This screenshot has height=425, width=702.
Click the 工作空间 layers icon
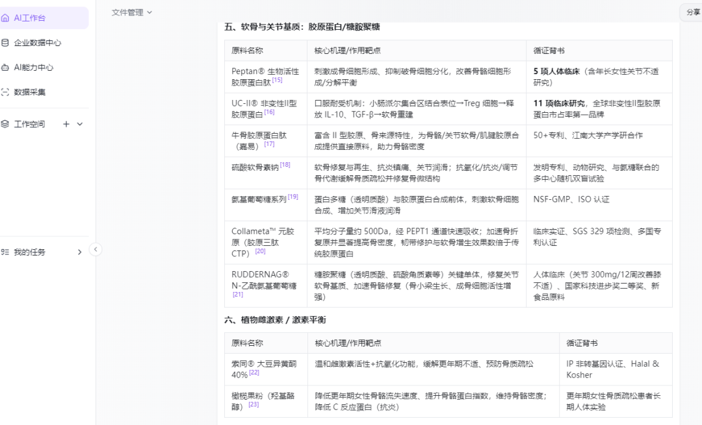pyautogui.click(x=5, y=124)
